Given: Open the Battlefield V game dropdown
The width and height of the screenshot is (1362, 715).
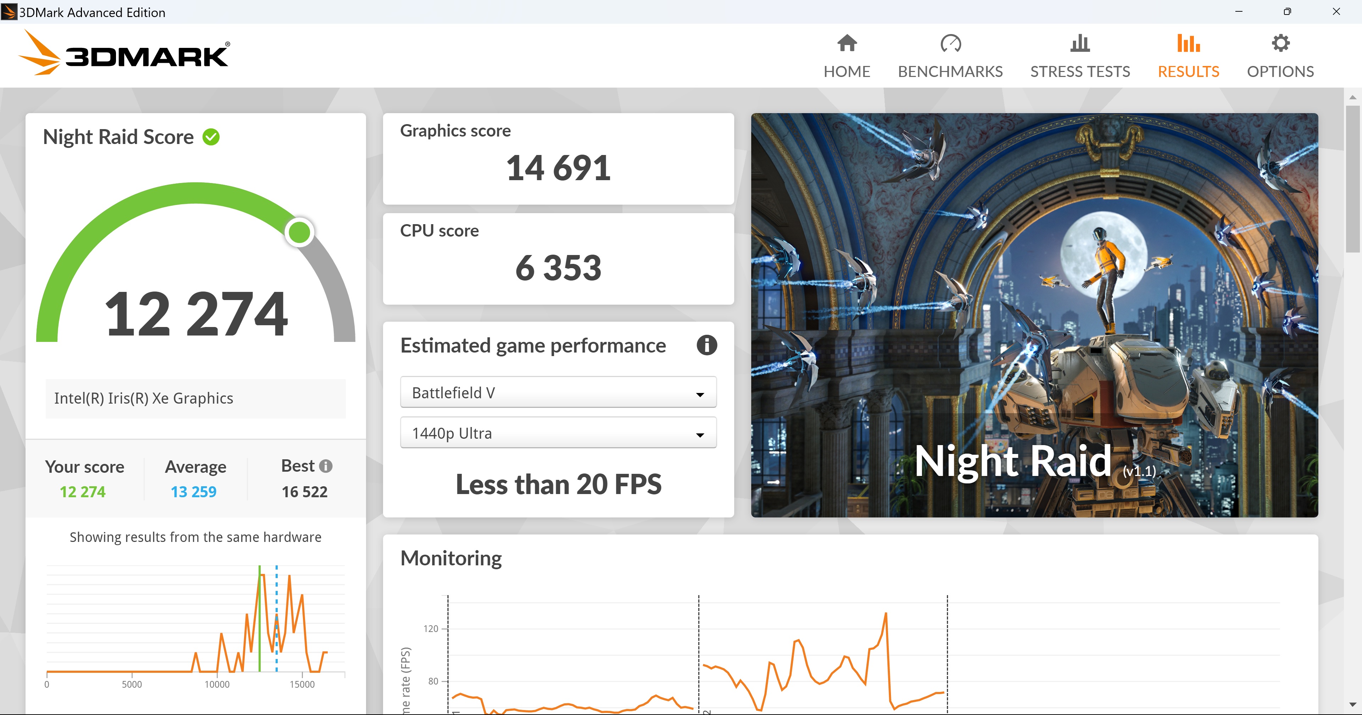Looking at the screenshot, I should coord(558,392).
